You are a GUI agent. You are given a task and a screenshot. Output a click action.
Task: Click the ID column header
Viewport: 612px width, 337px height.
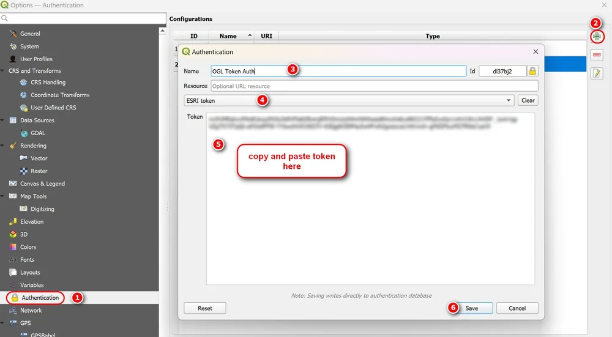(194, 36)
